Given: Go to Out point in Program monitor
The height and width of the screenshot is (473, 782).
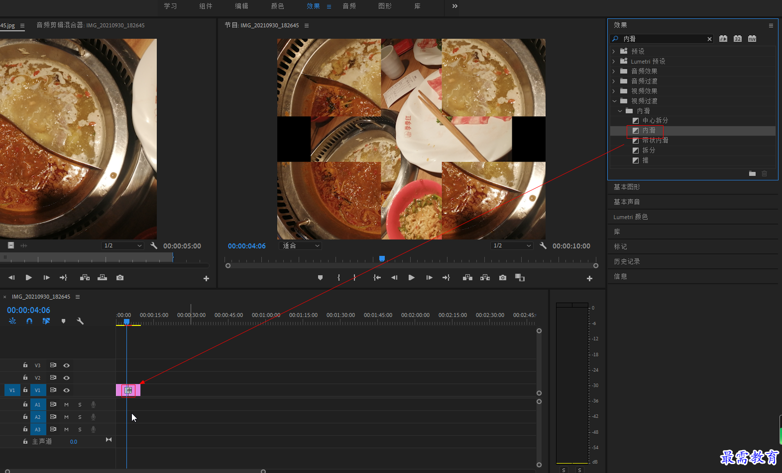Looking at the screenshot, I should point(446,278).
